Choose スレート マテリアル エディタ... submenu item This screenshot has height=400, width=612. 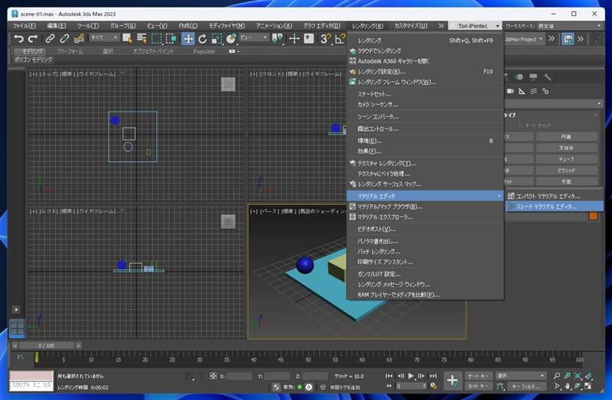pos(554,207)
